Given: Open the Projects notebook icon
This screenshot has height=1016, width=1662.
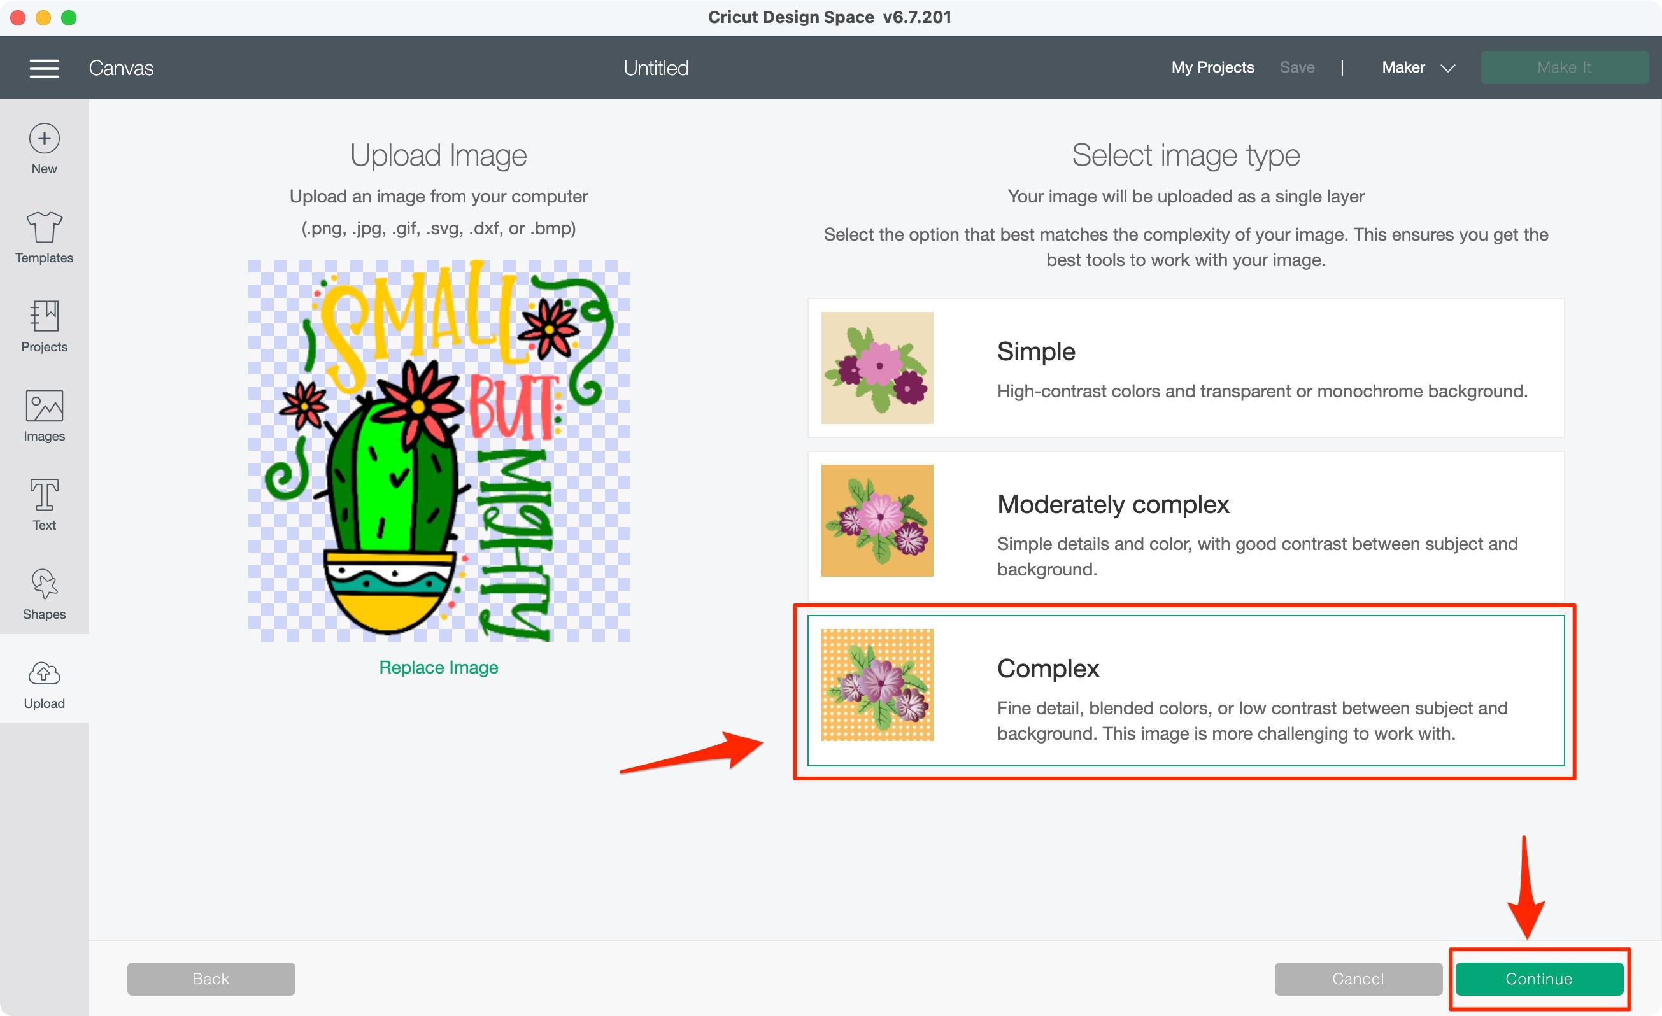Looking at the screenshot, I should click(x=44, y=316).
